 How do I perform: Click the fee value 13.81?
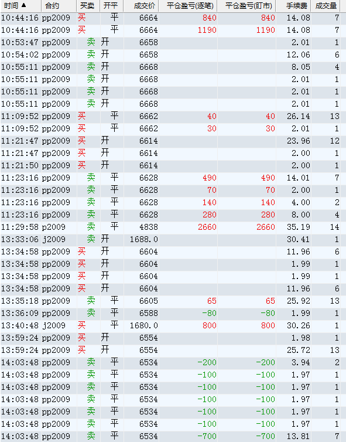pyautogui.click(x=298, y=436)
